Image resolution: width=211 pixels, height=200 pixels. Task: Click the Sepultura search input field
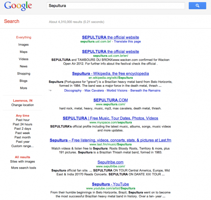(x=116, y=6)
